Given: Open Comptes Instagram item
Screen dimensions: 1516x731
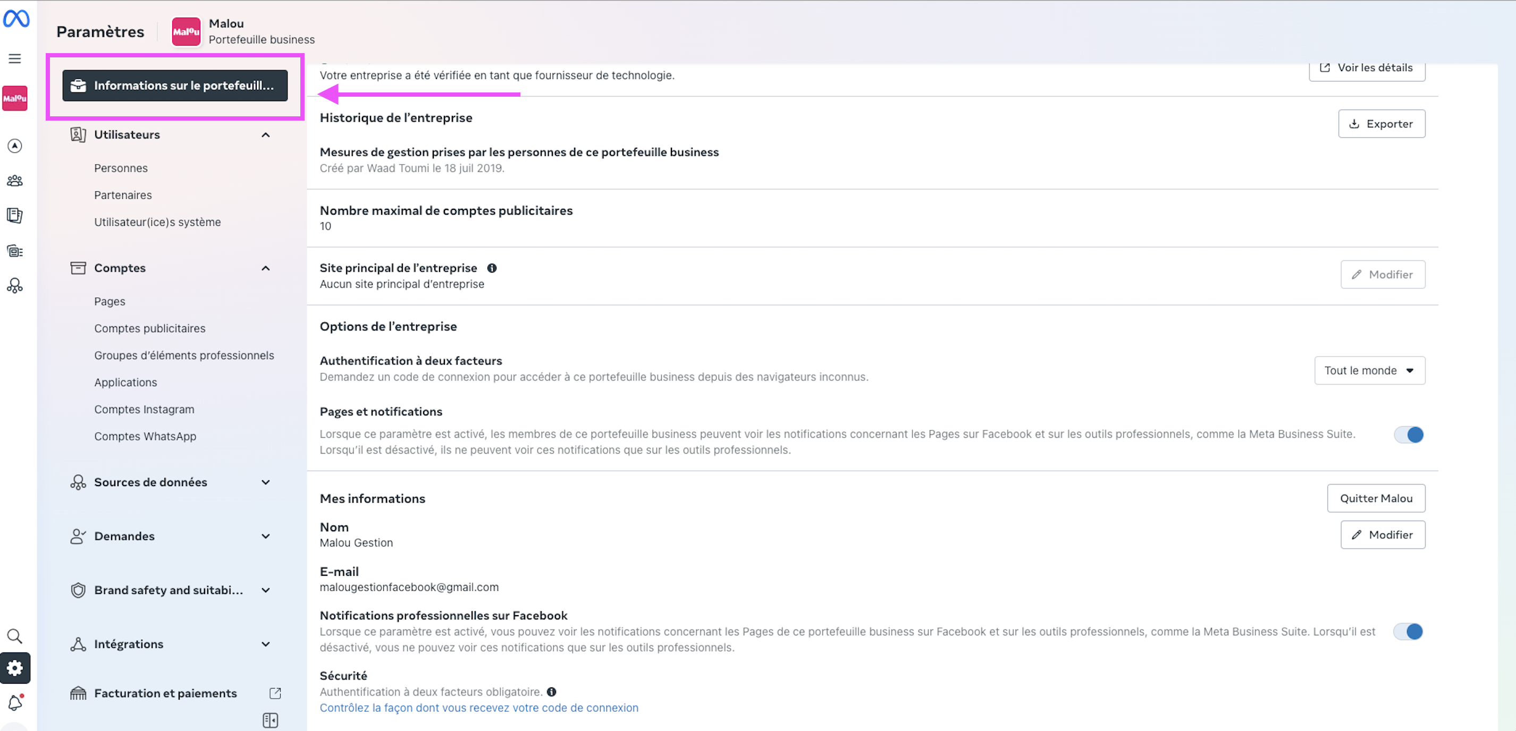Looking at the screenshot, I should click(x=144, y=409).
